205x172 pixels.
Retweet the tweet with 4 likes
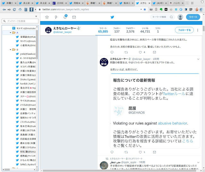click(x=126, y=52)
